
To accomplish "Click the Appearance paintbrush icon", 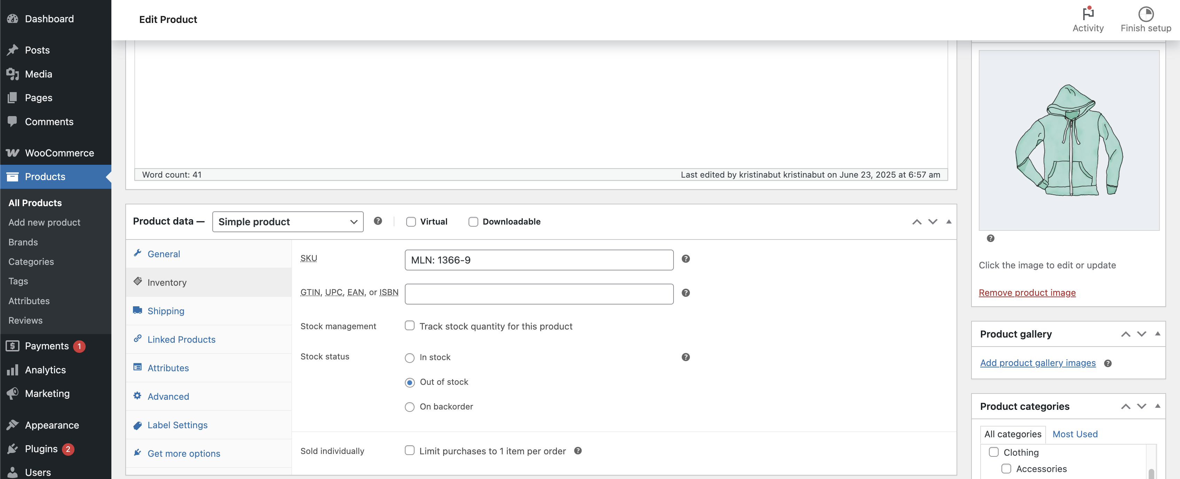I will coord(13,425).
